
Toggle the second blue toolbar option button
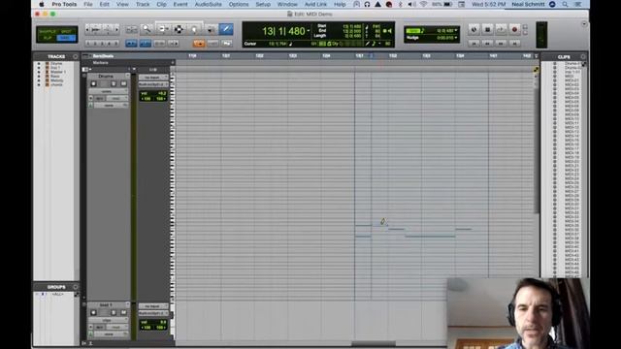point(145,44)
